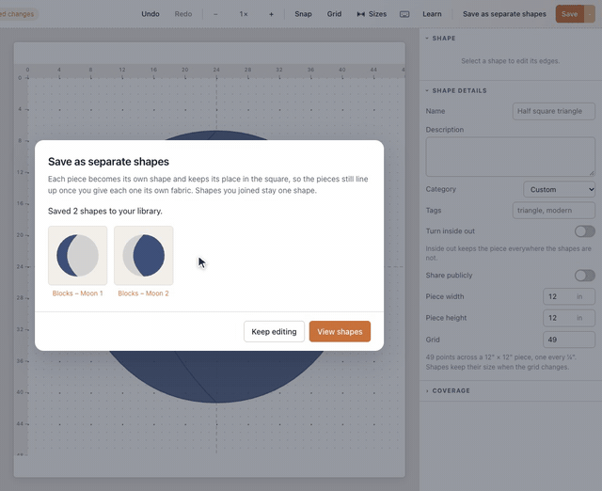Viewport: 602px width, 491px height.
Task: Click the Piece height field
Action: [x=569, y=318]
